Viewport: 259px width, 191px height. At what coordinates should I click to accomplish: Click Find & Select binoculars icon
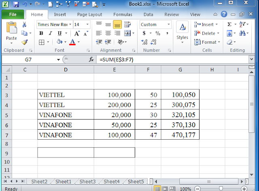(242, 33)
